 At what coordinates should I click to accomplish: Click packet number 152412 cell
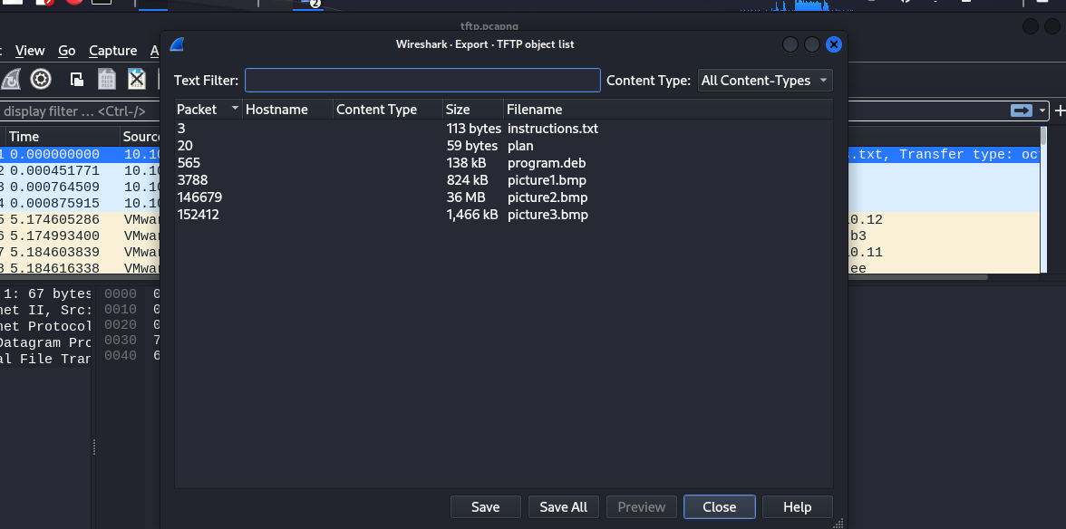coord(199,215)
